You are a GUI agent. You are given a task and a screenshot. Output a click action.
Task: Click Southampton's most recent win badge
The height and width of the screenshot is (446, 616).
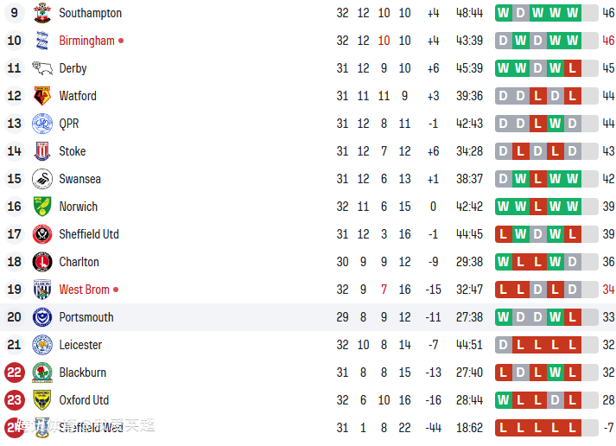tap(572, 13)
